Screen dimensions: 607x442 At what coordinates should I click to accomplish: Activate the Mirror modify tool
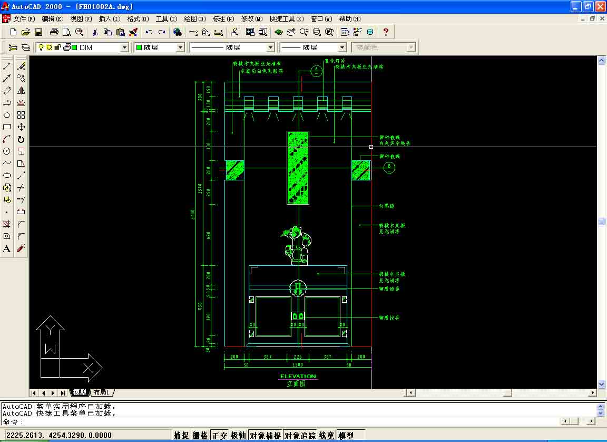click(x=21, y=91)
